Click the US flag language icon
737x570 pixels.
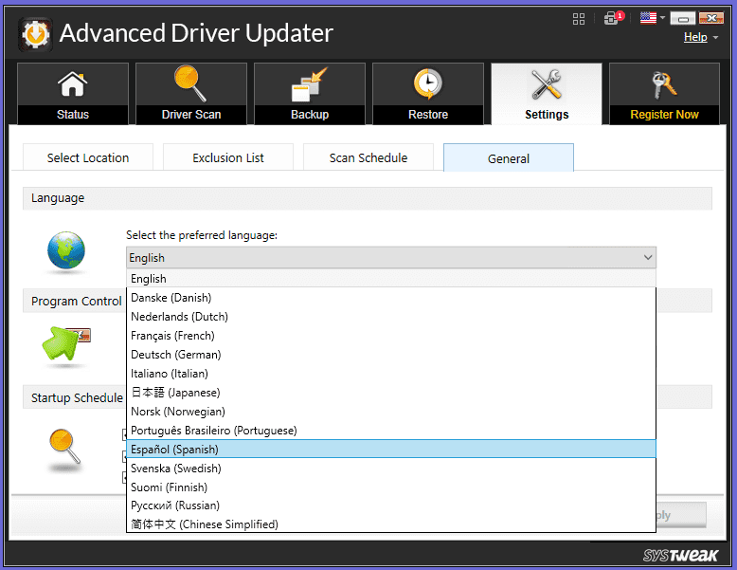click(x=648, y=18)
